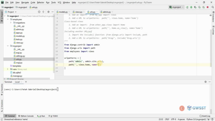
Task: Fold the urlpatterns list at line 20
Action: [63, 58]
